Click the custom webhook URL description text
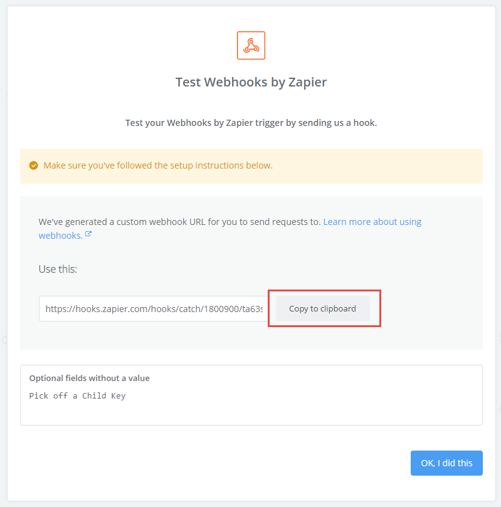 [179, 222]
